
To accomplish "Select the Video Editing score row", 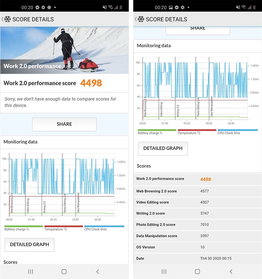I will (198, 202).
